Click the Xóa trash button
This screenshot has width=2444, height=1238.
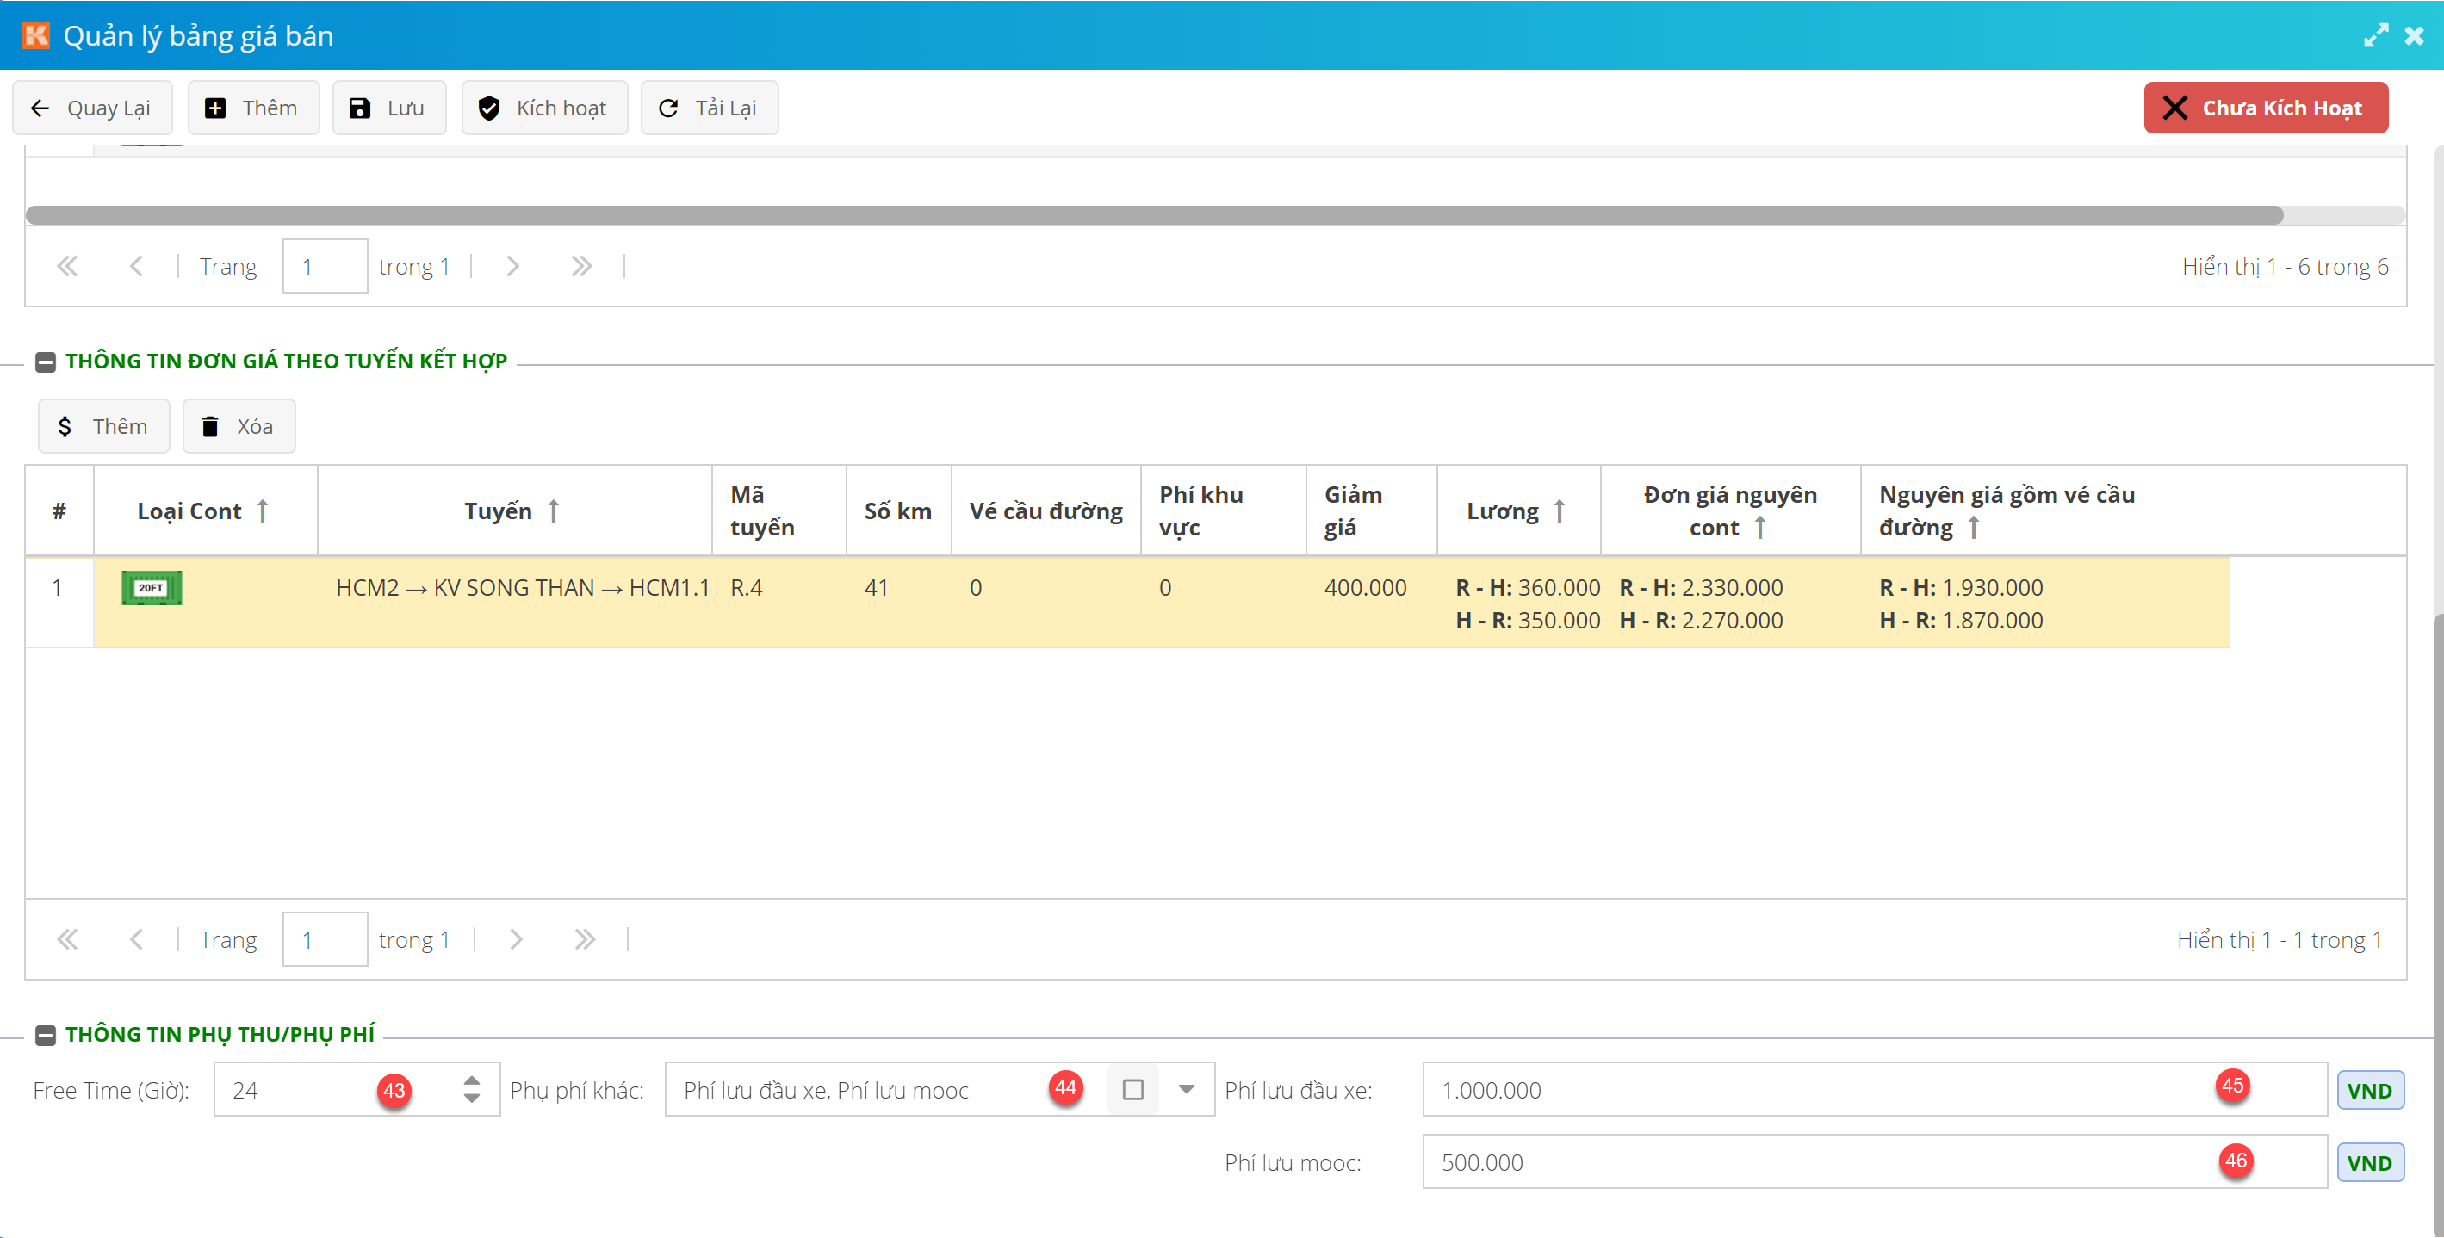239,426
